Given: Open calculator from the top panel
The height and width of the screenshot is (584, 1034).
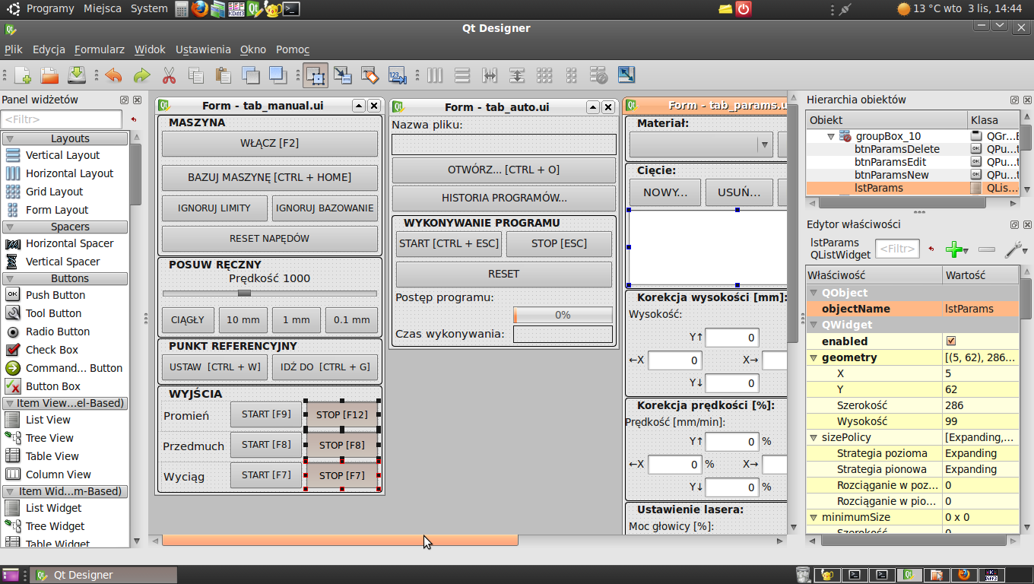Looking at the screenshot, I should pos(182,9).
